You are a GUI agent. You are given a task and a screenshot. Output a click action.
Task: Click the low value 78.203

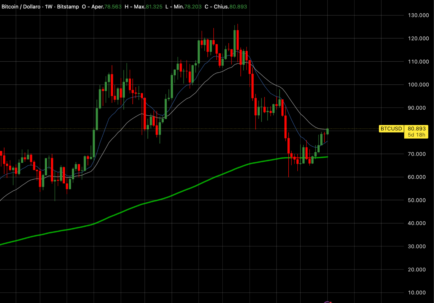pyautogui.click(x=193, y=7)
